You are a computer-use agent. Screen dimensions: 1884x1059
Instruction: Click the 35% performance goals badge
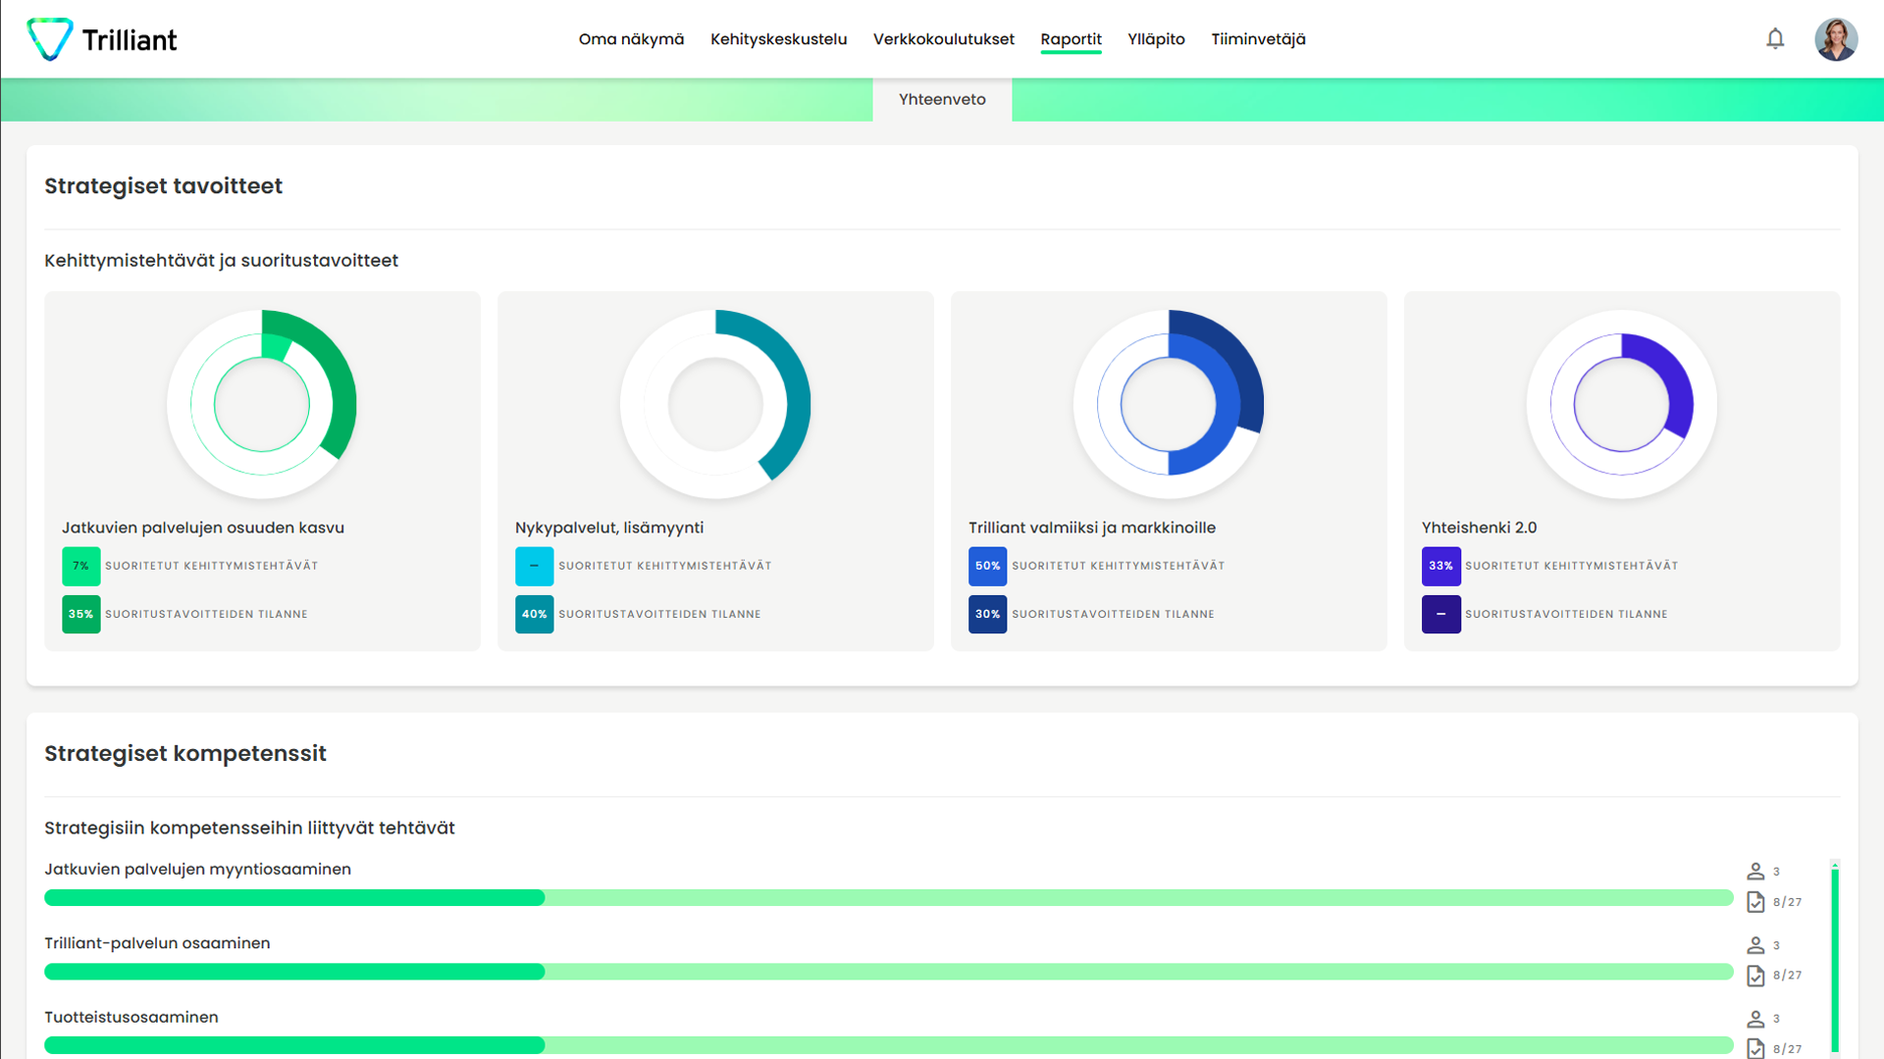point(81,614)
